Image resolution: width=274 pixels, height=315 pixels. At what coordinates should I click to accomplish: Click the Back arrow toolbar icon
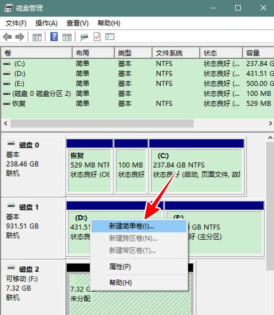coord(7,37)
